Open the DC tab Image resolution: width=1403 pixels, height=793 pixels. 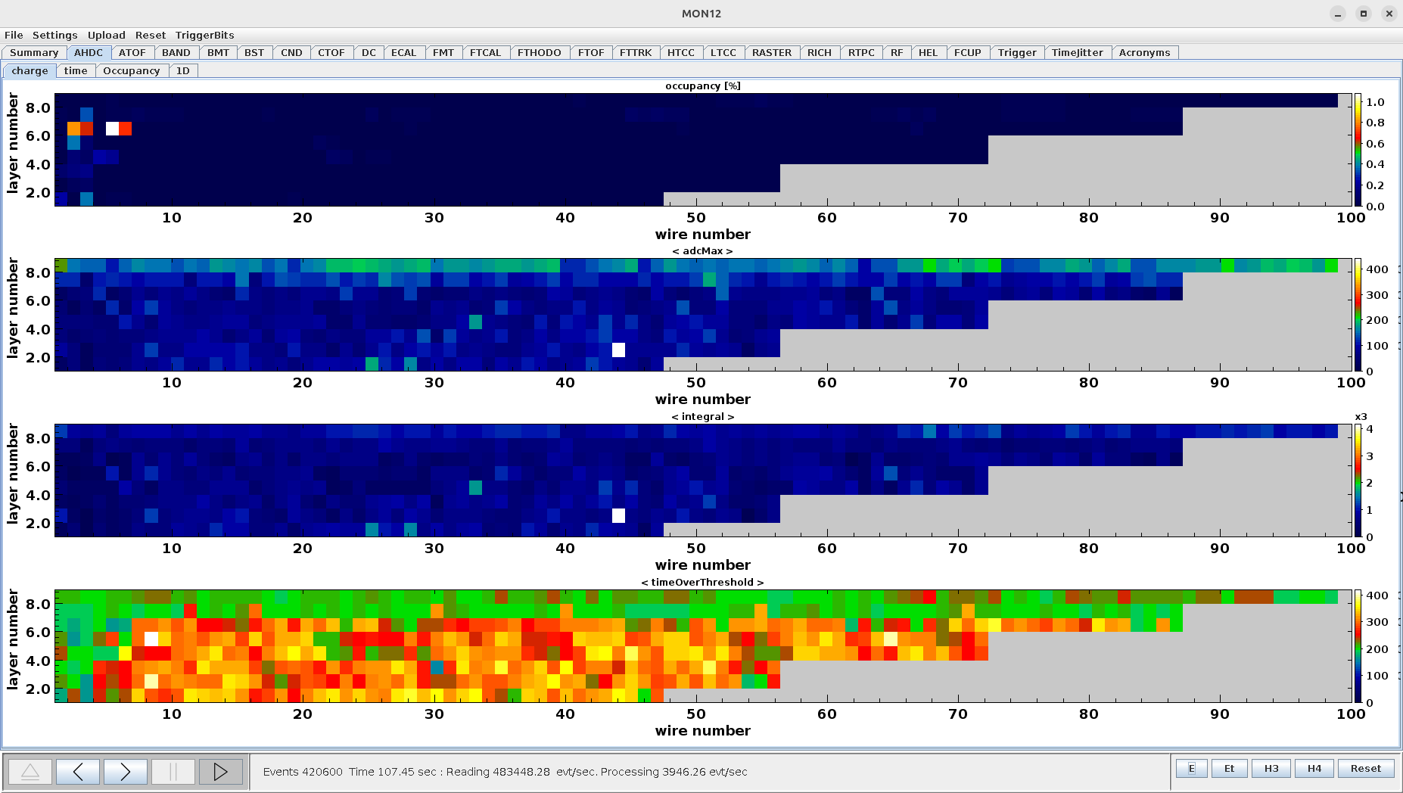coord(369,52)
